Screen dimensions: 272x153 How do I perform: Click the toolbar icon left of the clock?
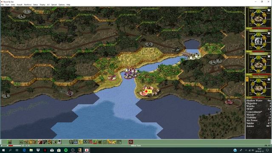click(119, 142)
